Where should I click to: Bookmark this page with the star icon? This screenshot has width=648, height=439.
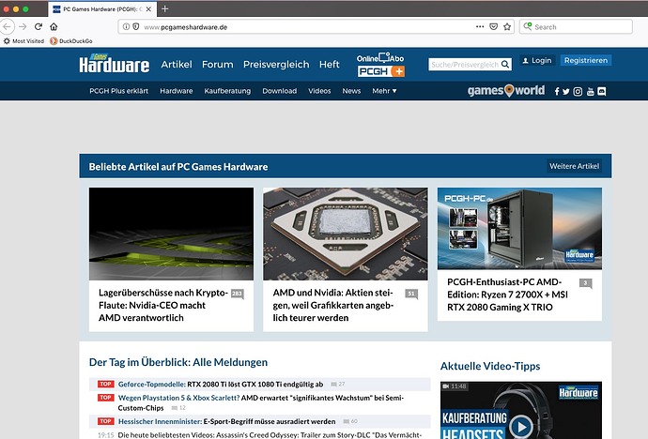[507, 27]
